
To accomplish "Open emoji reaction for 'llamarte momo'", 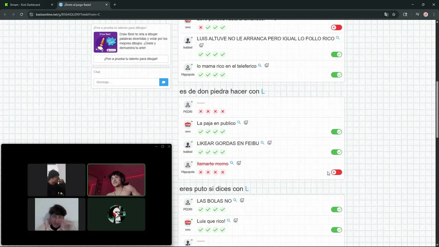I will 239,163.
